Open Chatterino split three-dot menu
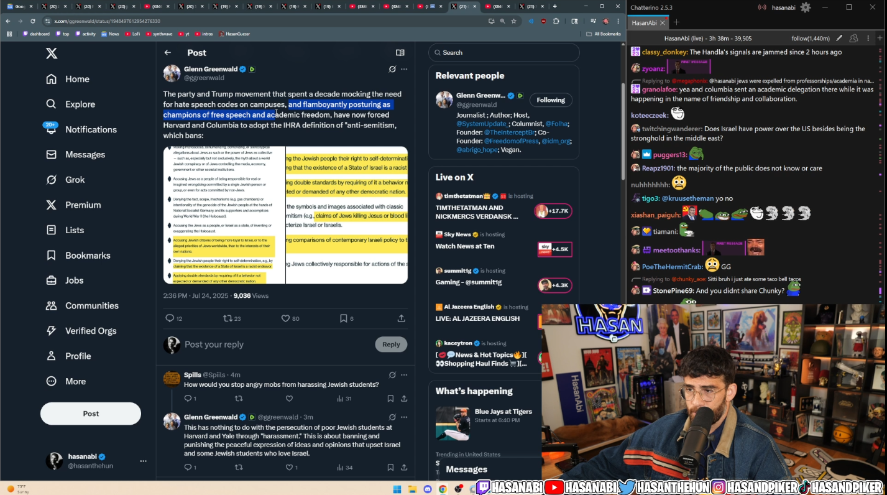Viewport: 887px width, 495px height. point(867,38)
